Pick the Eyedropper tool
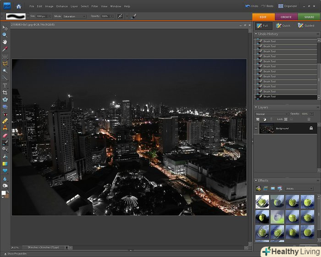The height and width of the screenshot is (257, 321). (x=5, y=49)
